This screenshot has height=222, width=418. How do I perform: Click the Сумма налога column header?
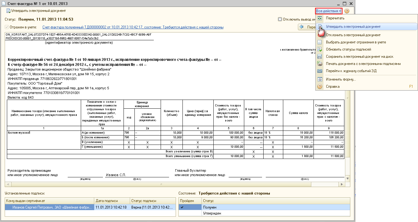click(298, 113)
